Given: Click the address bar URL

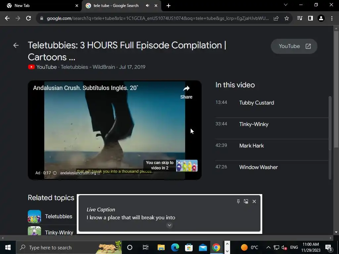Looking at the screenshot, I should tap(158, 19).
